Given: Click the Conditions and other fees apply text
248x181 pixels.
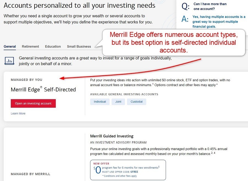Looking at the screenshot, I should (x=119, y=175).
